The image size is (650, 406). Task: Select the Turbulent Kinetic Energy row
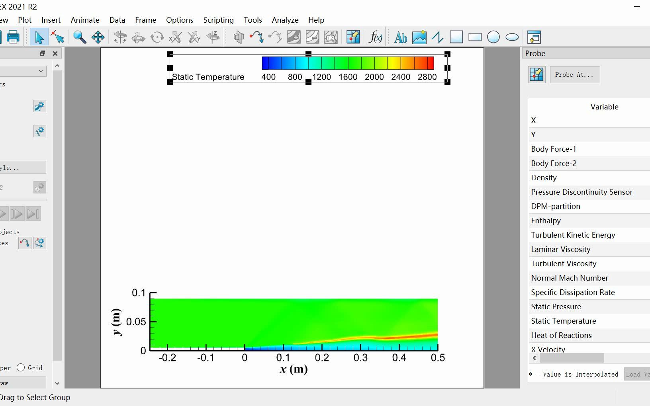pyautogui.click(x=589, y=235)
